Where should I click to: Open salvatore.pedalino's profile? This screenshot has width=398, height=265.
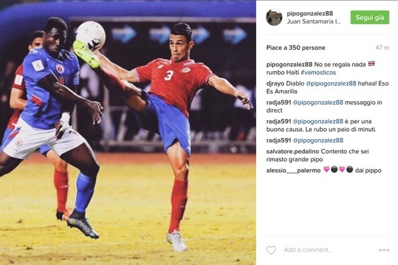coord(293,152)
